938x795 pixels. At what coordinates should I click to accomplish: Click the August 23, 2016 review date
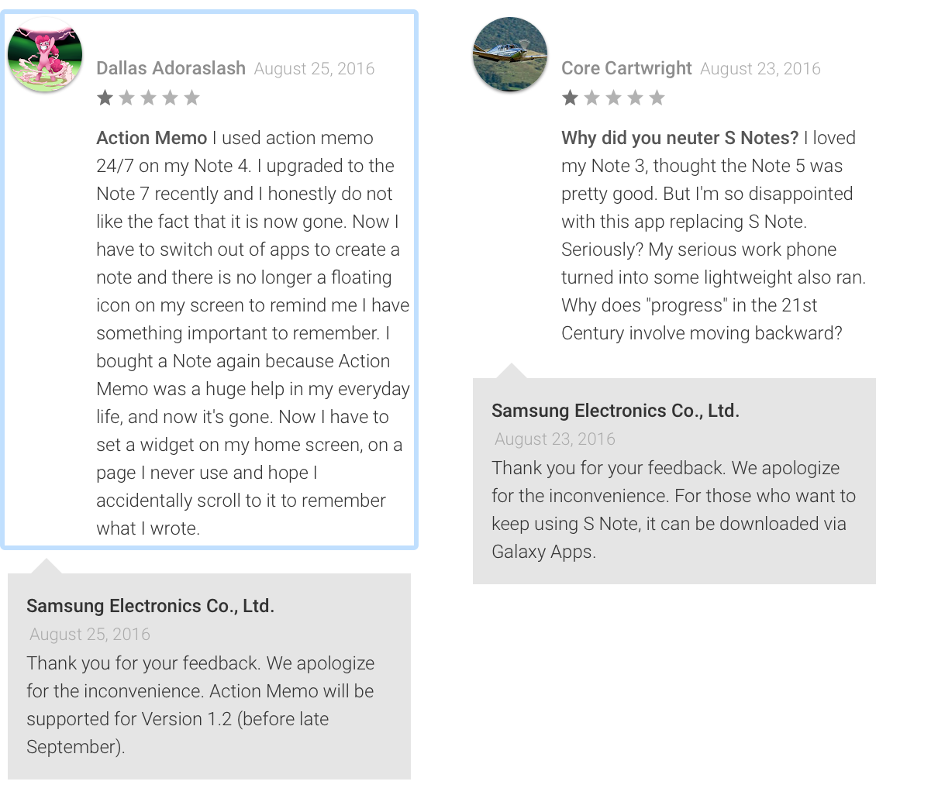[x=760, y=69]
